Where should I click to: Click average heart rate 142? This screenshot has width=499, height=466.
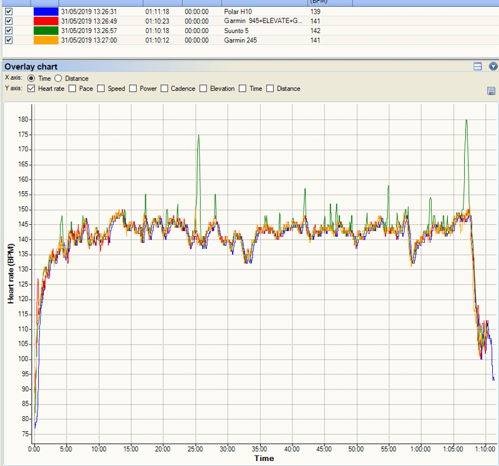316,31
